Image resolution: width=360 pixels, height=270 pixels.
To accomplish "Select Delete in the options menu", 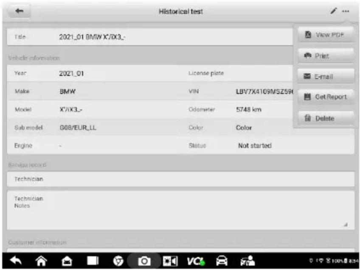I will click(x=326, y=118).
